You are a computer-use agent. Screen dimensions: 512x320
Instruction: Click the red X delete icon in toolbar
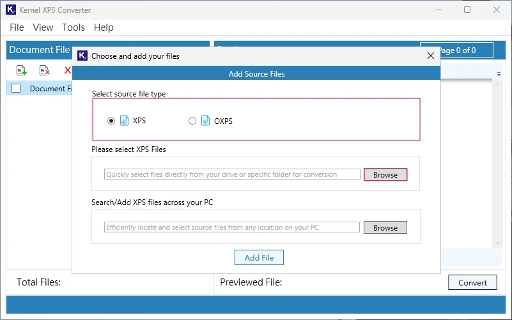tap(68, 70)
